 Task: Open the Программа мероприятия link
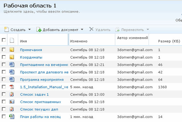[42, 80]
